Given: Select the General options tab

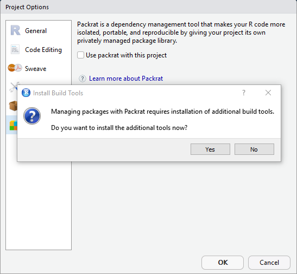Looking at the screenshot, I should 39,31.
